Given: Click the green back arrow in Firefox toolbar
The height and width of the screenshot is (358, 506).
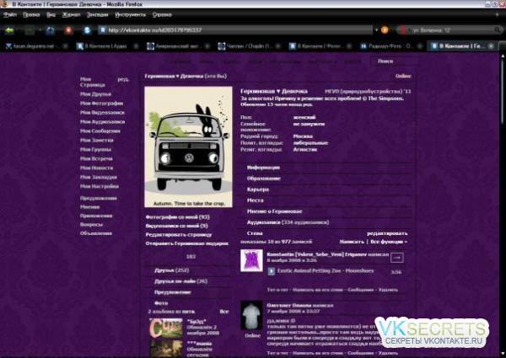Looking at the screenshot, I should (x=9, y=30).
